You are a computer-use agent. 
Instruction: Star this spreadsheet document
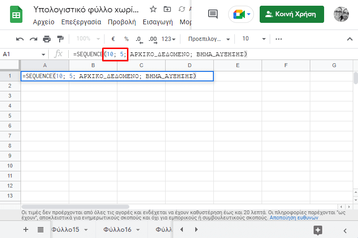[x=153, y=10]
